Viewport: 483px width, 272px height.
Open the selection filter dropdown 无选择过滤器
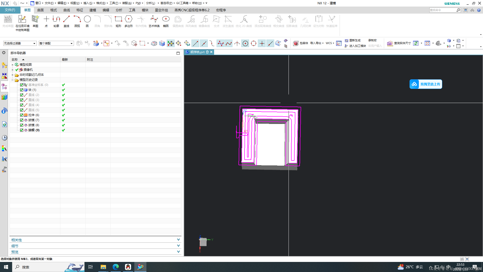tap(20, 43)
